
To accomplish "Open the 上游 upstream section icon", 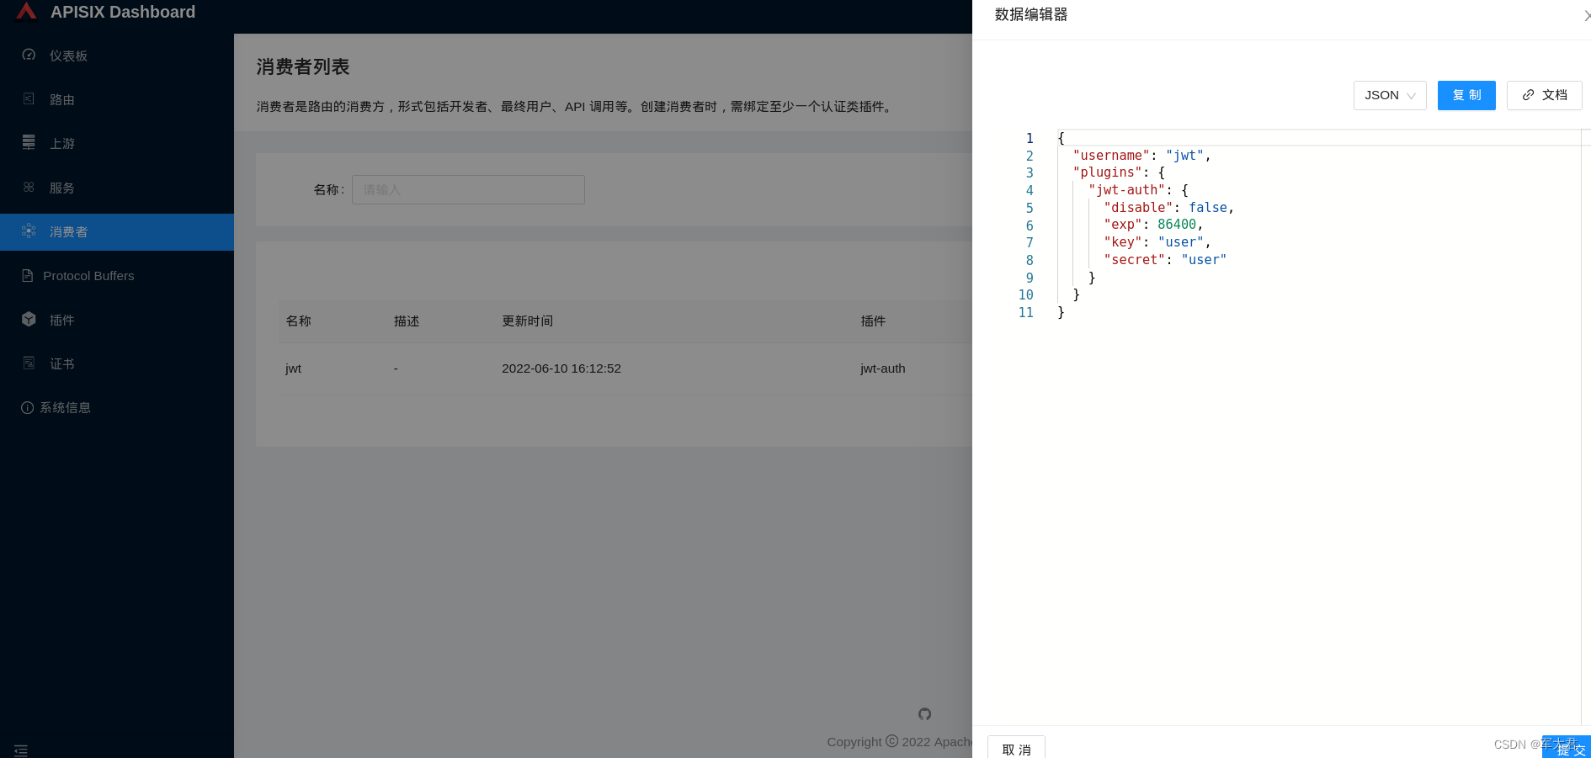I will tap(29, 143).
